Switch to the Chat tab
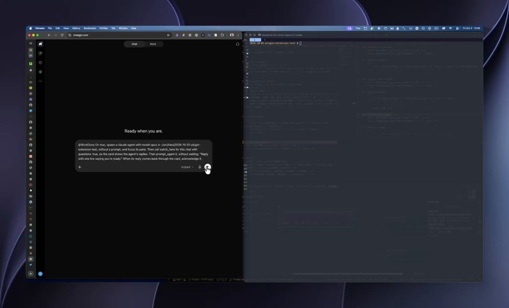Screen dimensions: 509x308 [134, 44]
